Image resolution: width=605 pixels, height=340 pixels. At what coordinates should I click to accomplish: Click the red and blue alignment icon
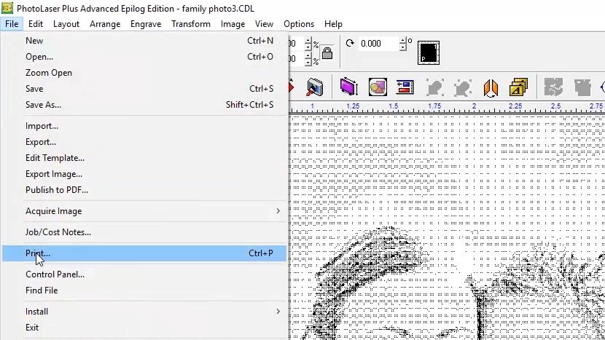pyautogui.click(x=405, y=88)
